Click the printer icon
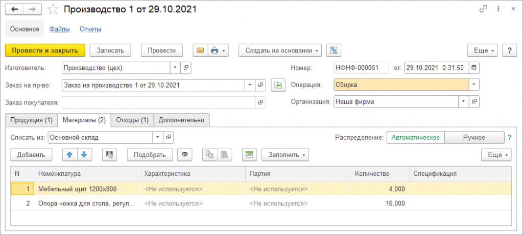523x235 pixels. coord(215,50)
